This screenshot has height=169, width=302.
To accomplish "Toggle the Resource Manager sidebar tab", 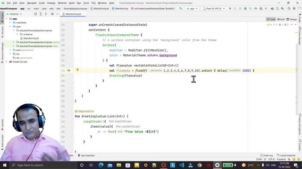I will coord(2,52).
